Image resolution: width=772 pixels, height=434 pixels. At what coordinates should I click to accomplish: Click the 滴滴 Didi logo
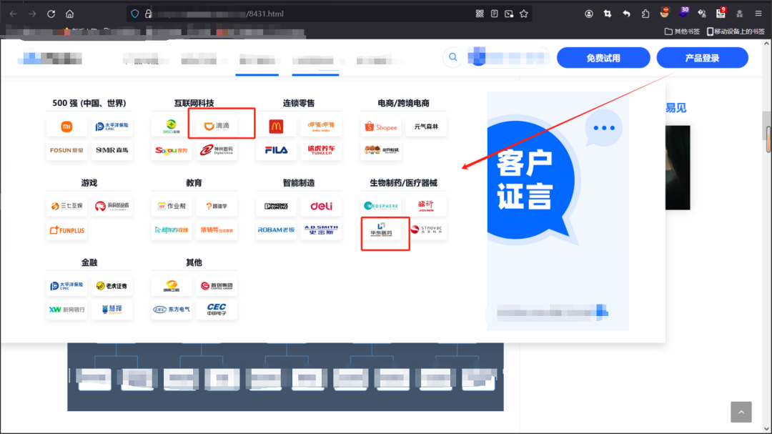point(217,126)
